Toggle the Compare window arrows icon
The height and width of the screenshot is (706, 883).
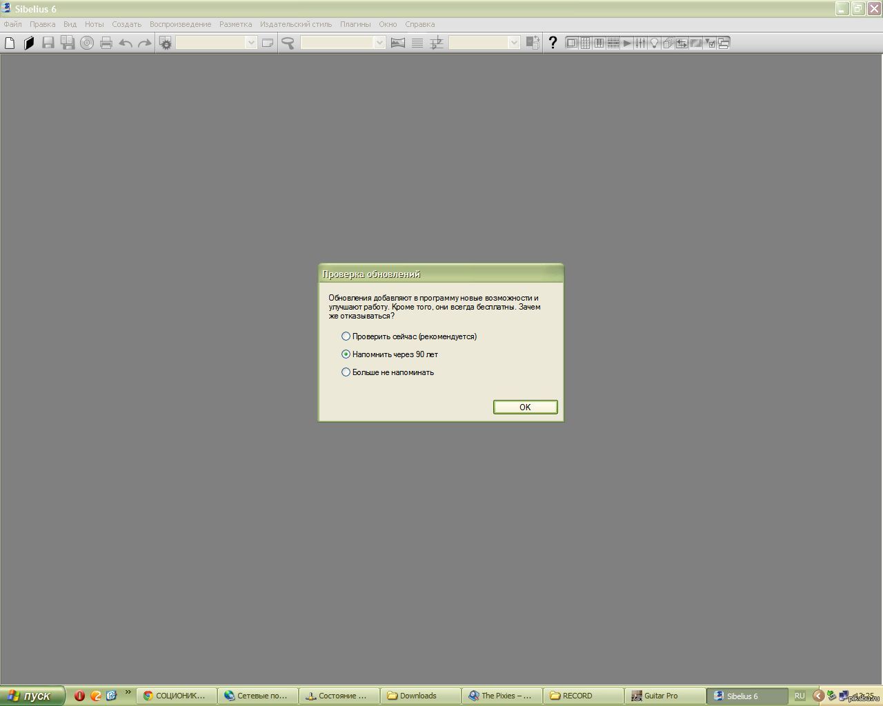coord(682,43)
